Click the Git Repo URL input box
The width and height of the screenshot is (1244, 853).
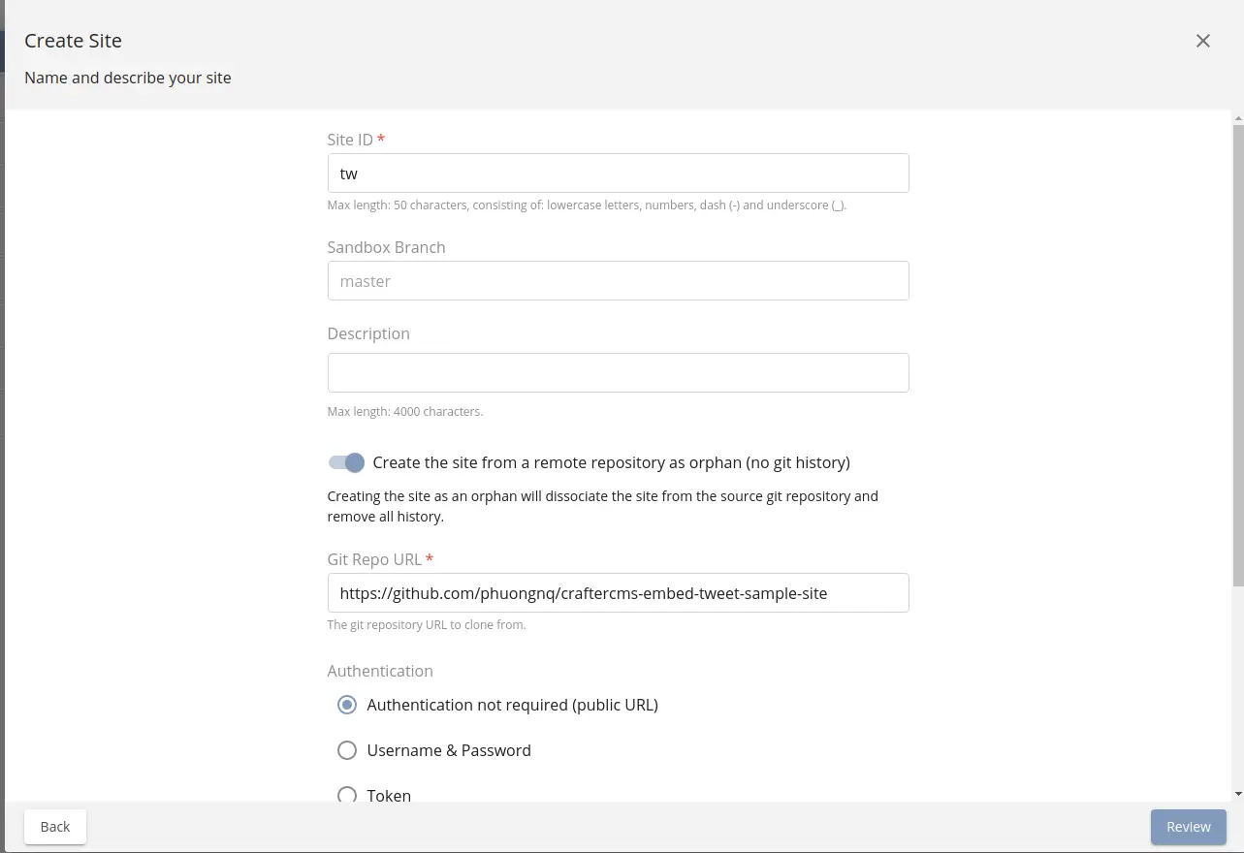tap(618, 593)
